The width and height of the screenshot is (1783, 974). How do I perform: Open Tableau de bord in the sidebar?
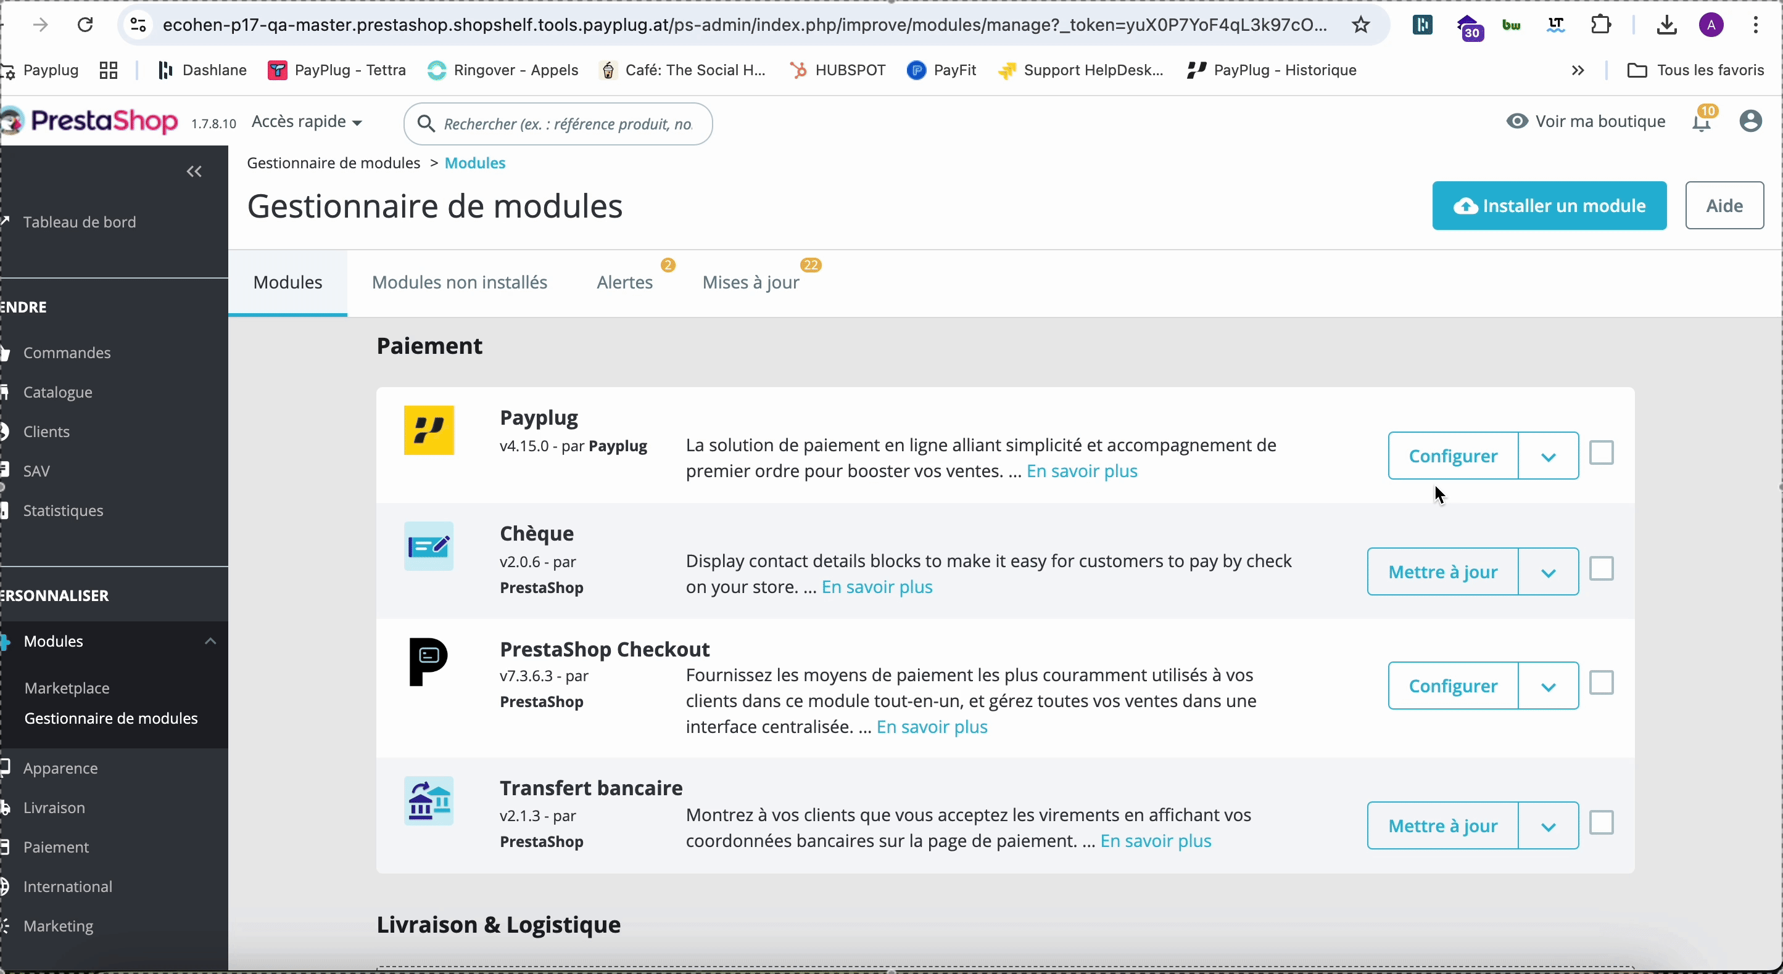click(79, 223)
